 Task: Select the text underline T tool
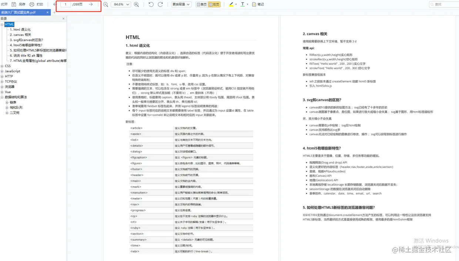point(242,4)
